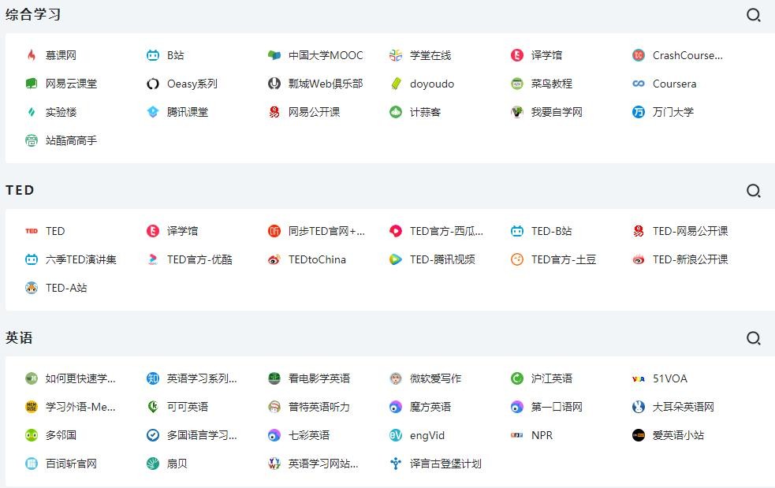Visit TED-腾讯视频 link
This screenshot has height=488, width=775.
442,259
